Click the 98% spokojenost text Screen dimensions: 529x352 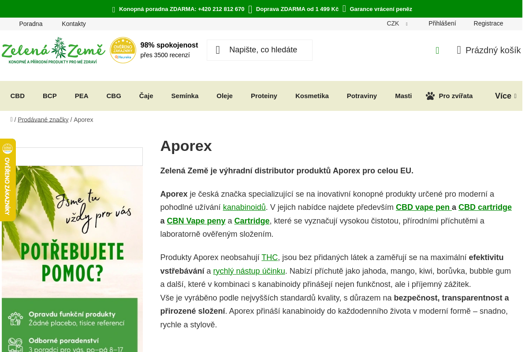[x=169, y=45]
